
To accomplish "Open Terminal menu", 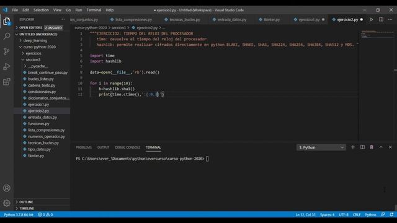I will click(x=94, y=10).
